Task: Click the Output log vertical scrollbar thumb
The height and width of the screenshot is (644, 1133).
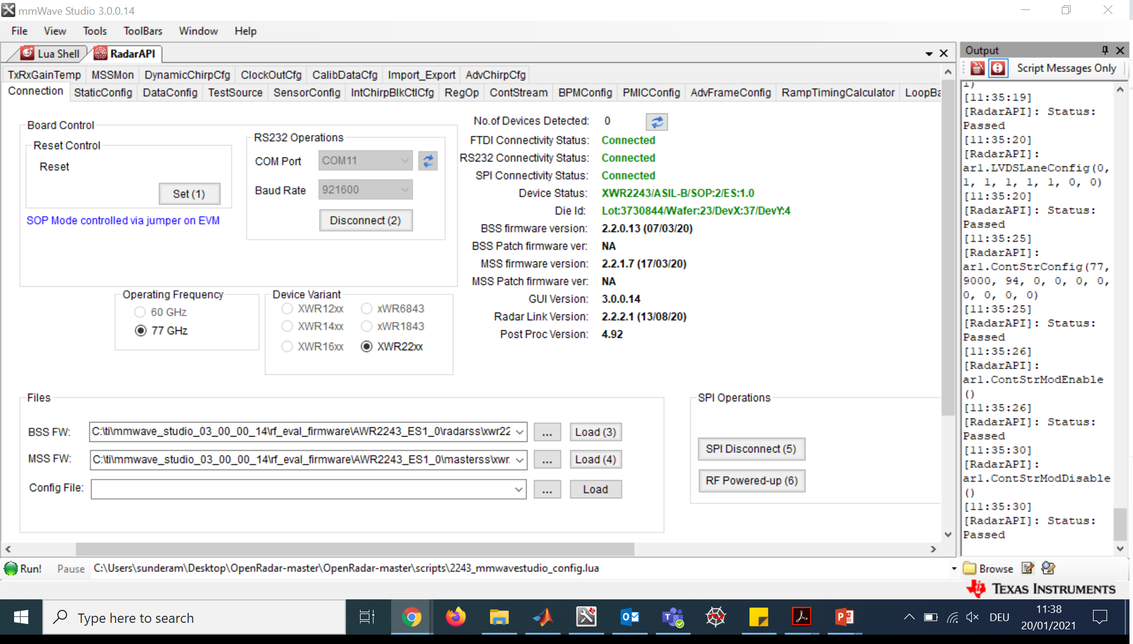Action: 1120,523
